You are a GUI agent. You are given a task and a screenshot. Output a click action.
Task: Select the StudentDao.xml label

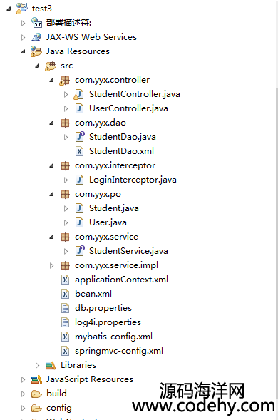coord(122,151)
